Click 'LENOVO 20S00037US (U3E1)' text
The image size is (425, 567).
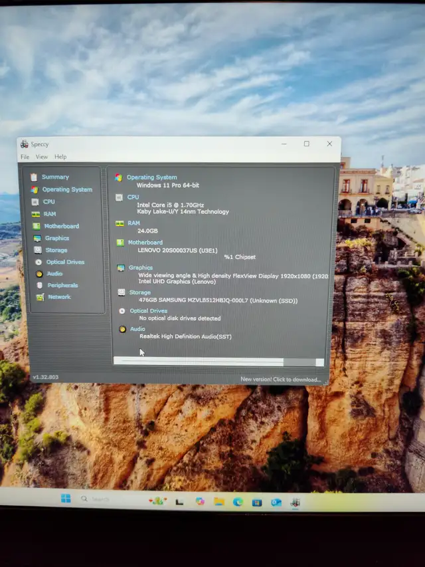177,250
